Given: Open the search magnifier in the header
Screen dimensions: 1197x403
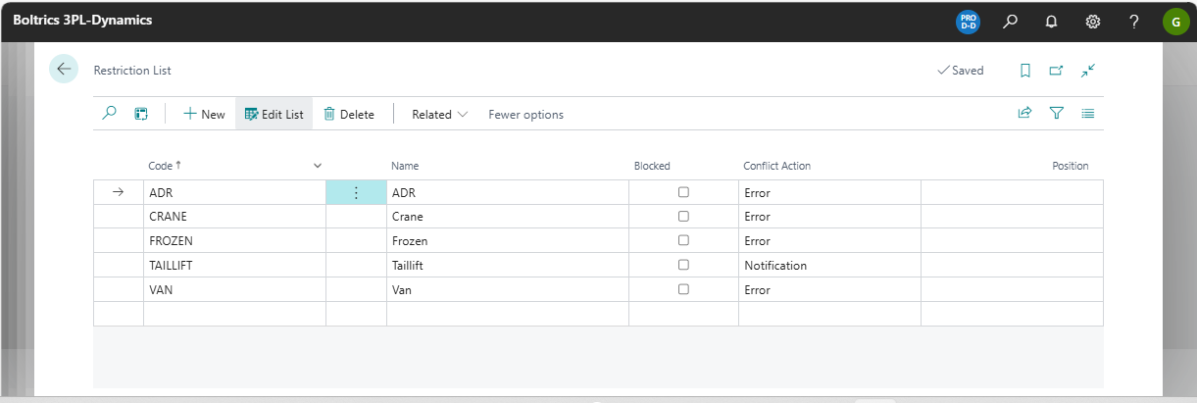Looking at the screenshot, I should [1010, 22].
